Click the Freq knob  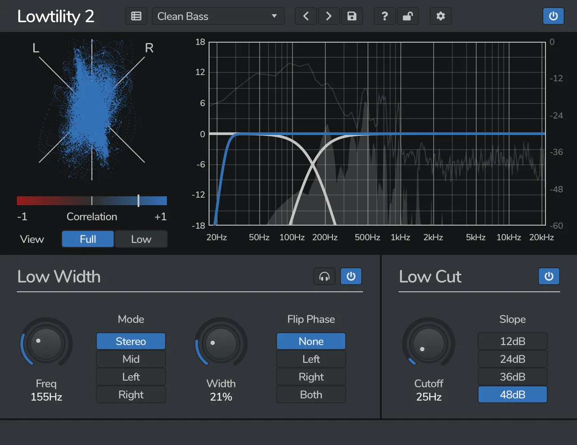tap(46, 343)
